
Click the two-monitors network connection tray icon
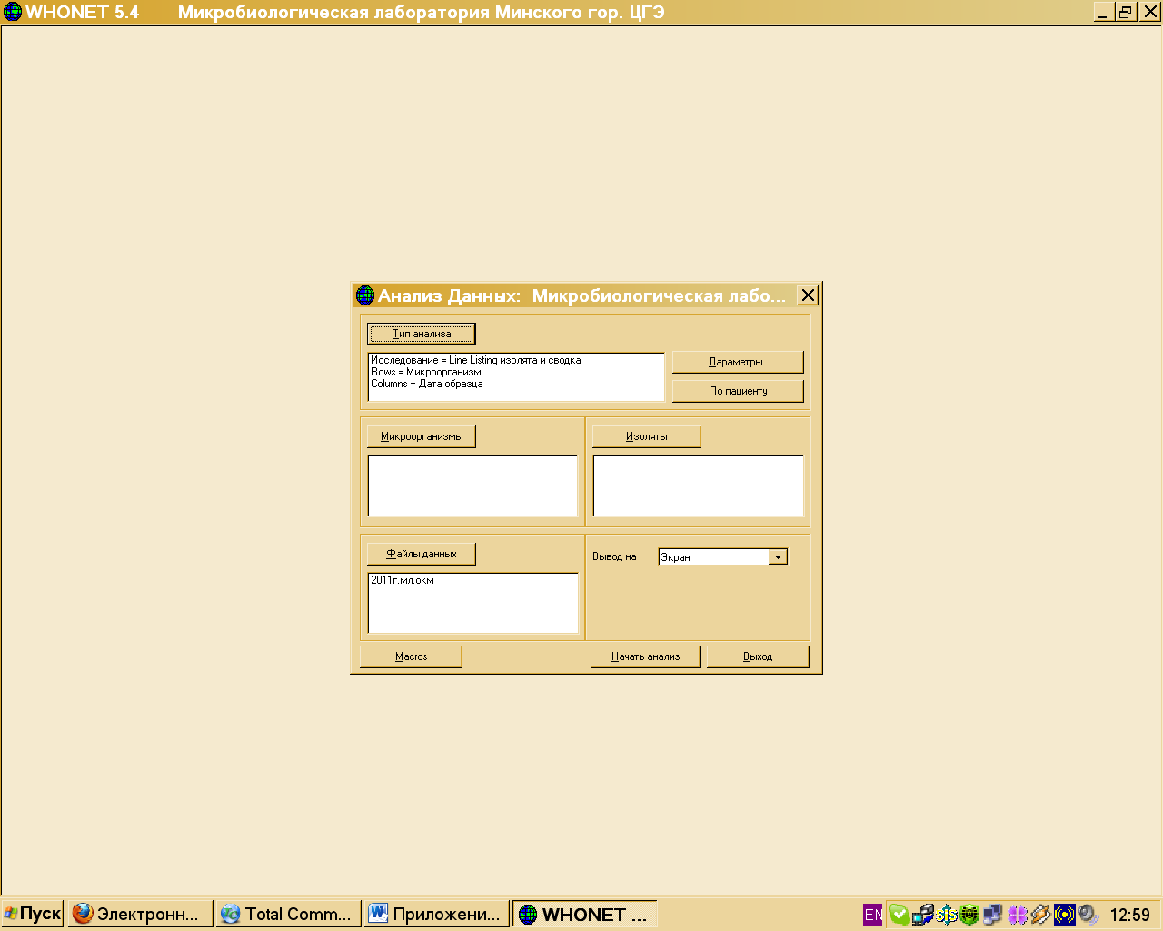(x=993, y=915)
